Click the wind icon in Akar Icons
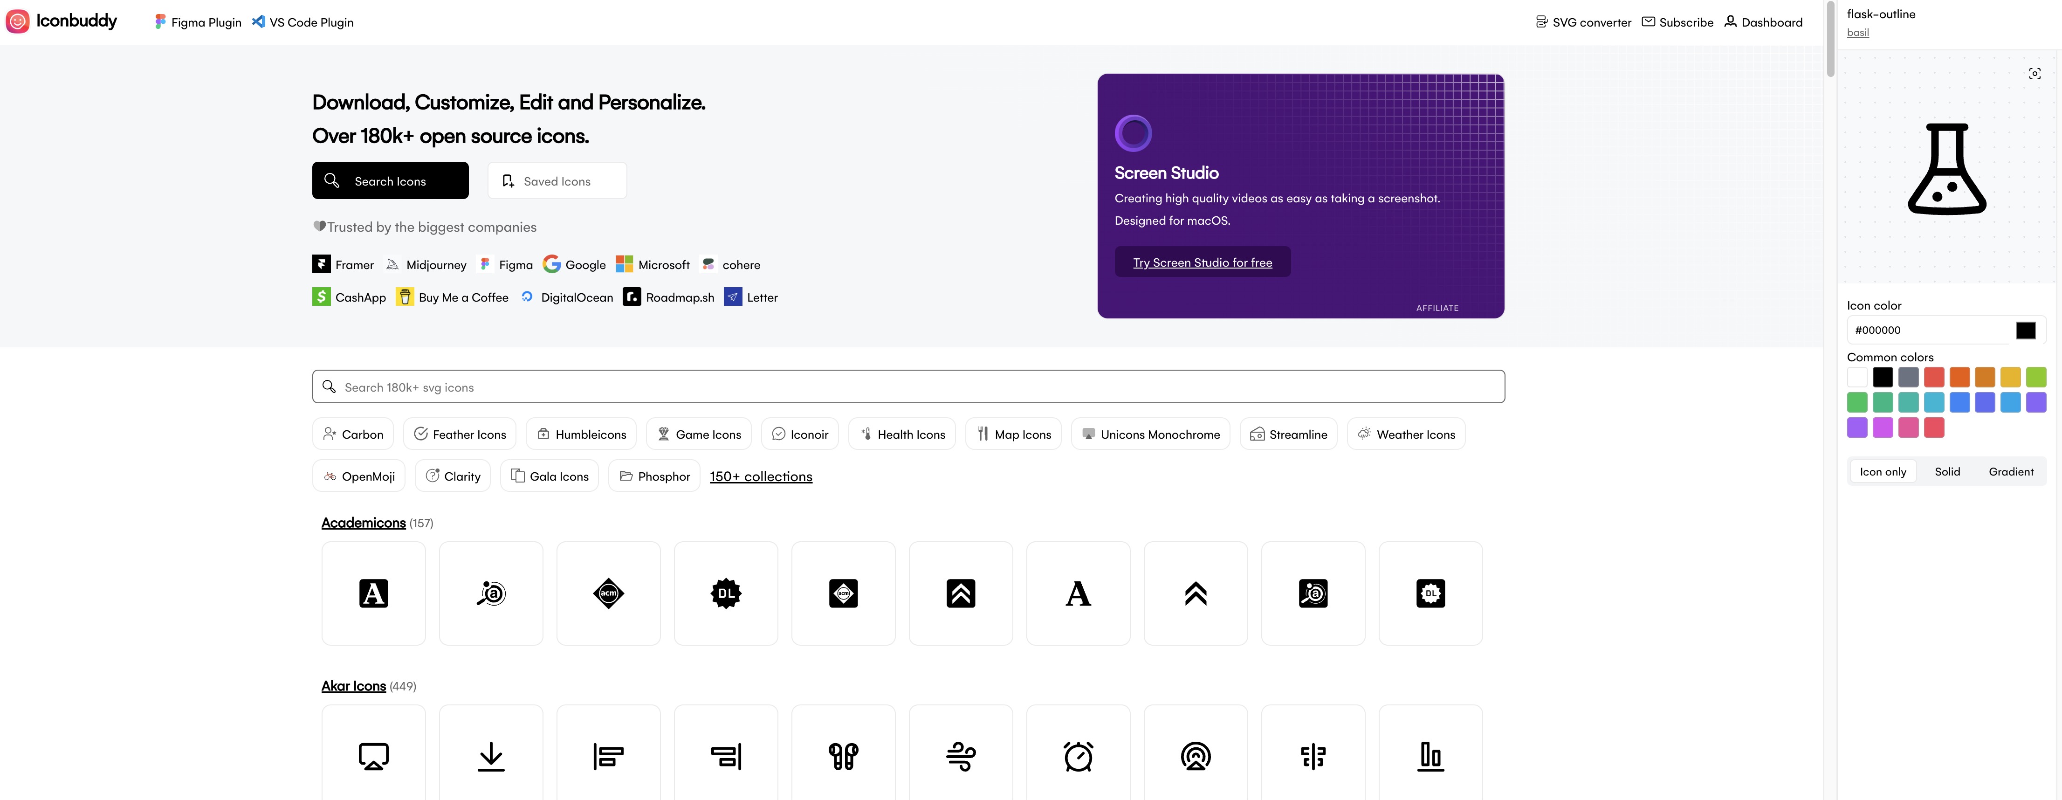The image size is (2062, 800). click(961, 756)
